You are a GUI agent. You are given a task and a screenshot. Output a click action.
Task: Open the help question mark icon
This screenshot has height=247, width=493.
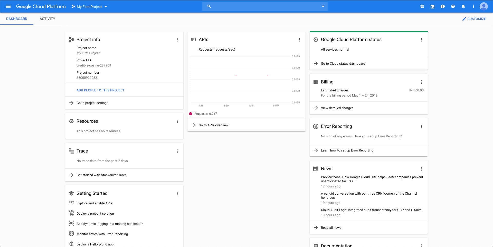pos(453,6)
